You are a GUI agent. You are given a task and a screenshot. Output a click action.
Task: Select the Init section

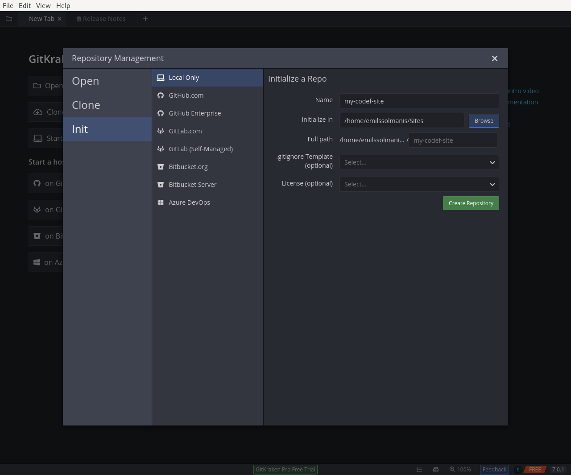(107, 129)
